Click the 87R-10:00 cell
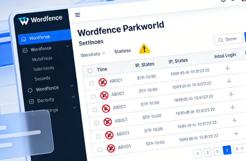The image size is (246, 161). tap(146, 77)
